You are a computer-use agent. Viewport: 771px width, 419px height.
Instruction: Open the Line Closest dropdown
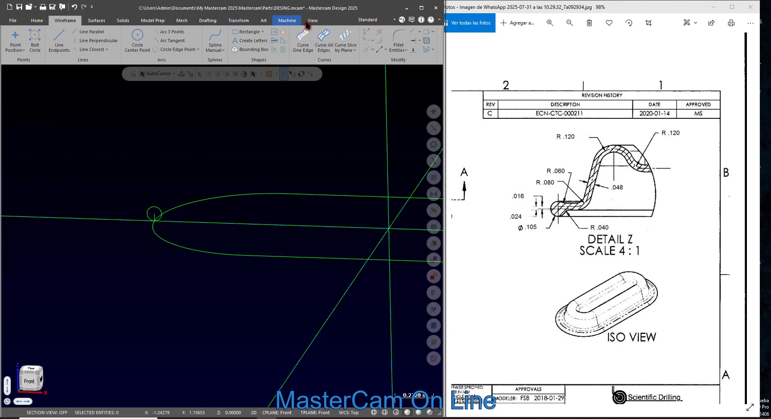point(107,49)
